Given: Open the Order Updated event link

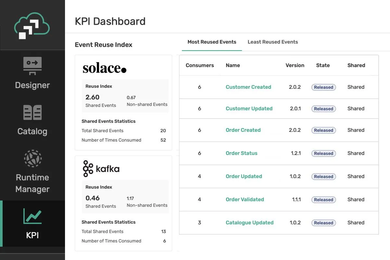Looking at the screenshot, I should point(244,176).
